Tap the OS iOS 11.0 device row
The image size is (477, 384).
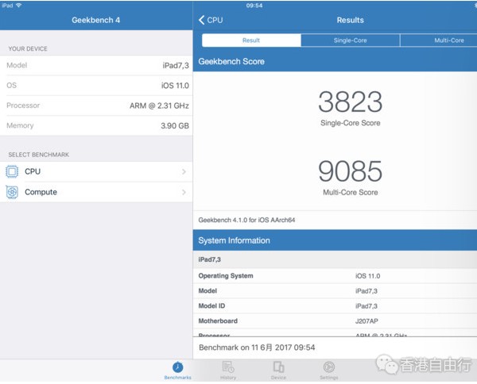coord(96,86)
